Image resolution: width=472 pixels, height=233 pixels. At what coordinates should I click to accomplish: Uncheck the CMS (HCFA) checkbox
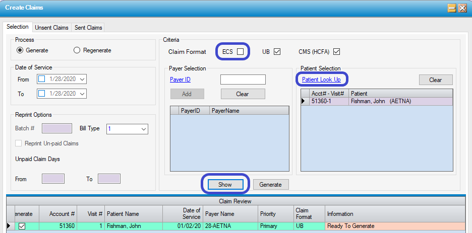[x=336, y=51]
